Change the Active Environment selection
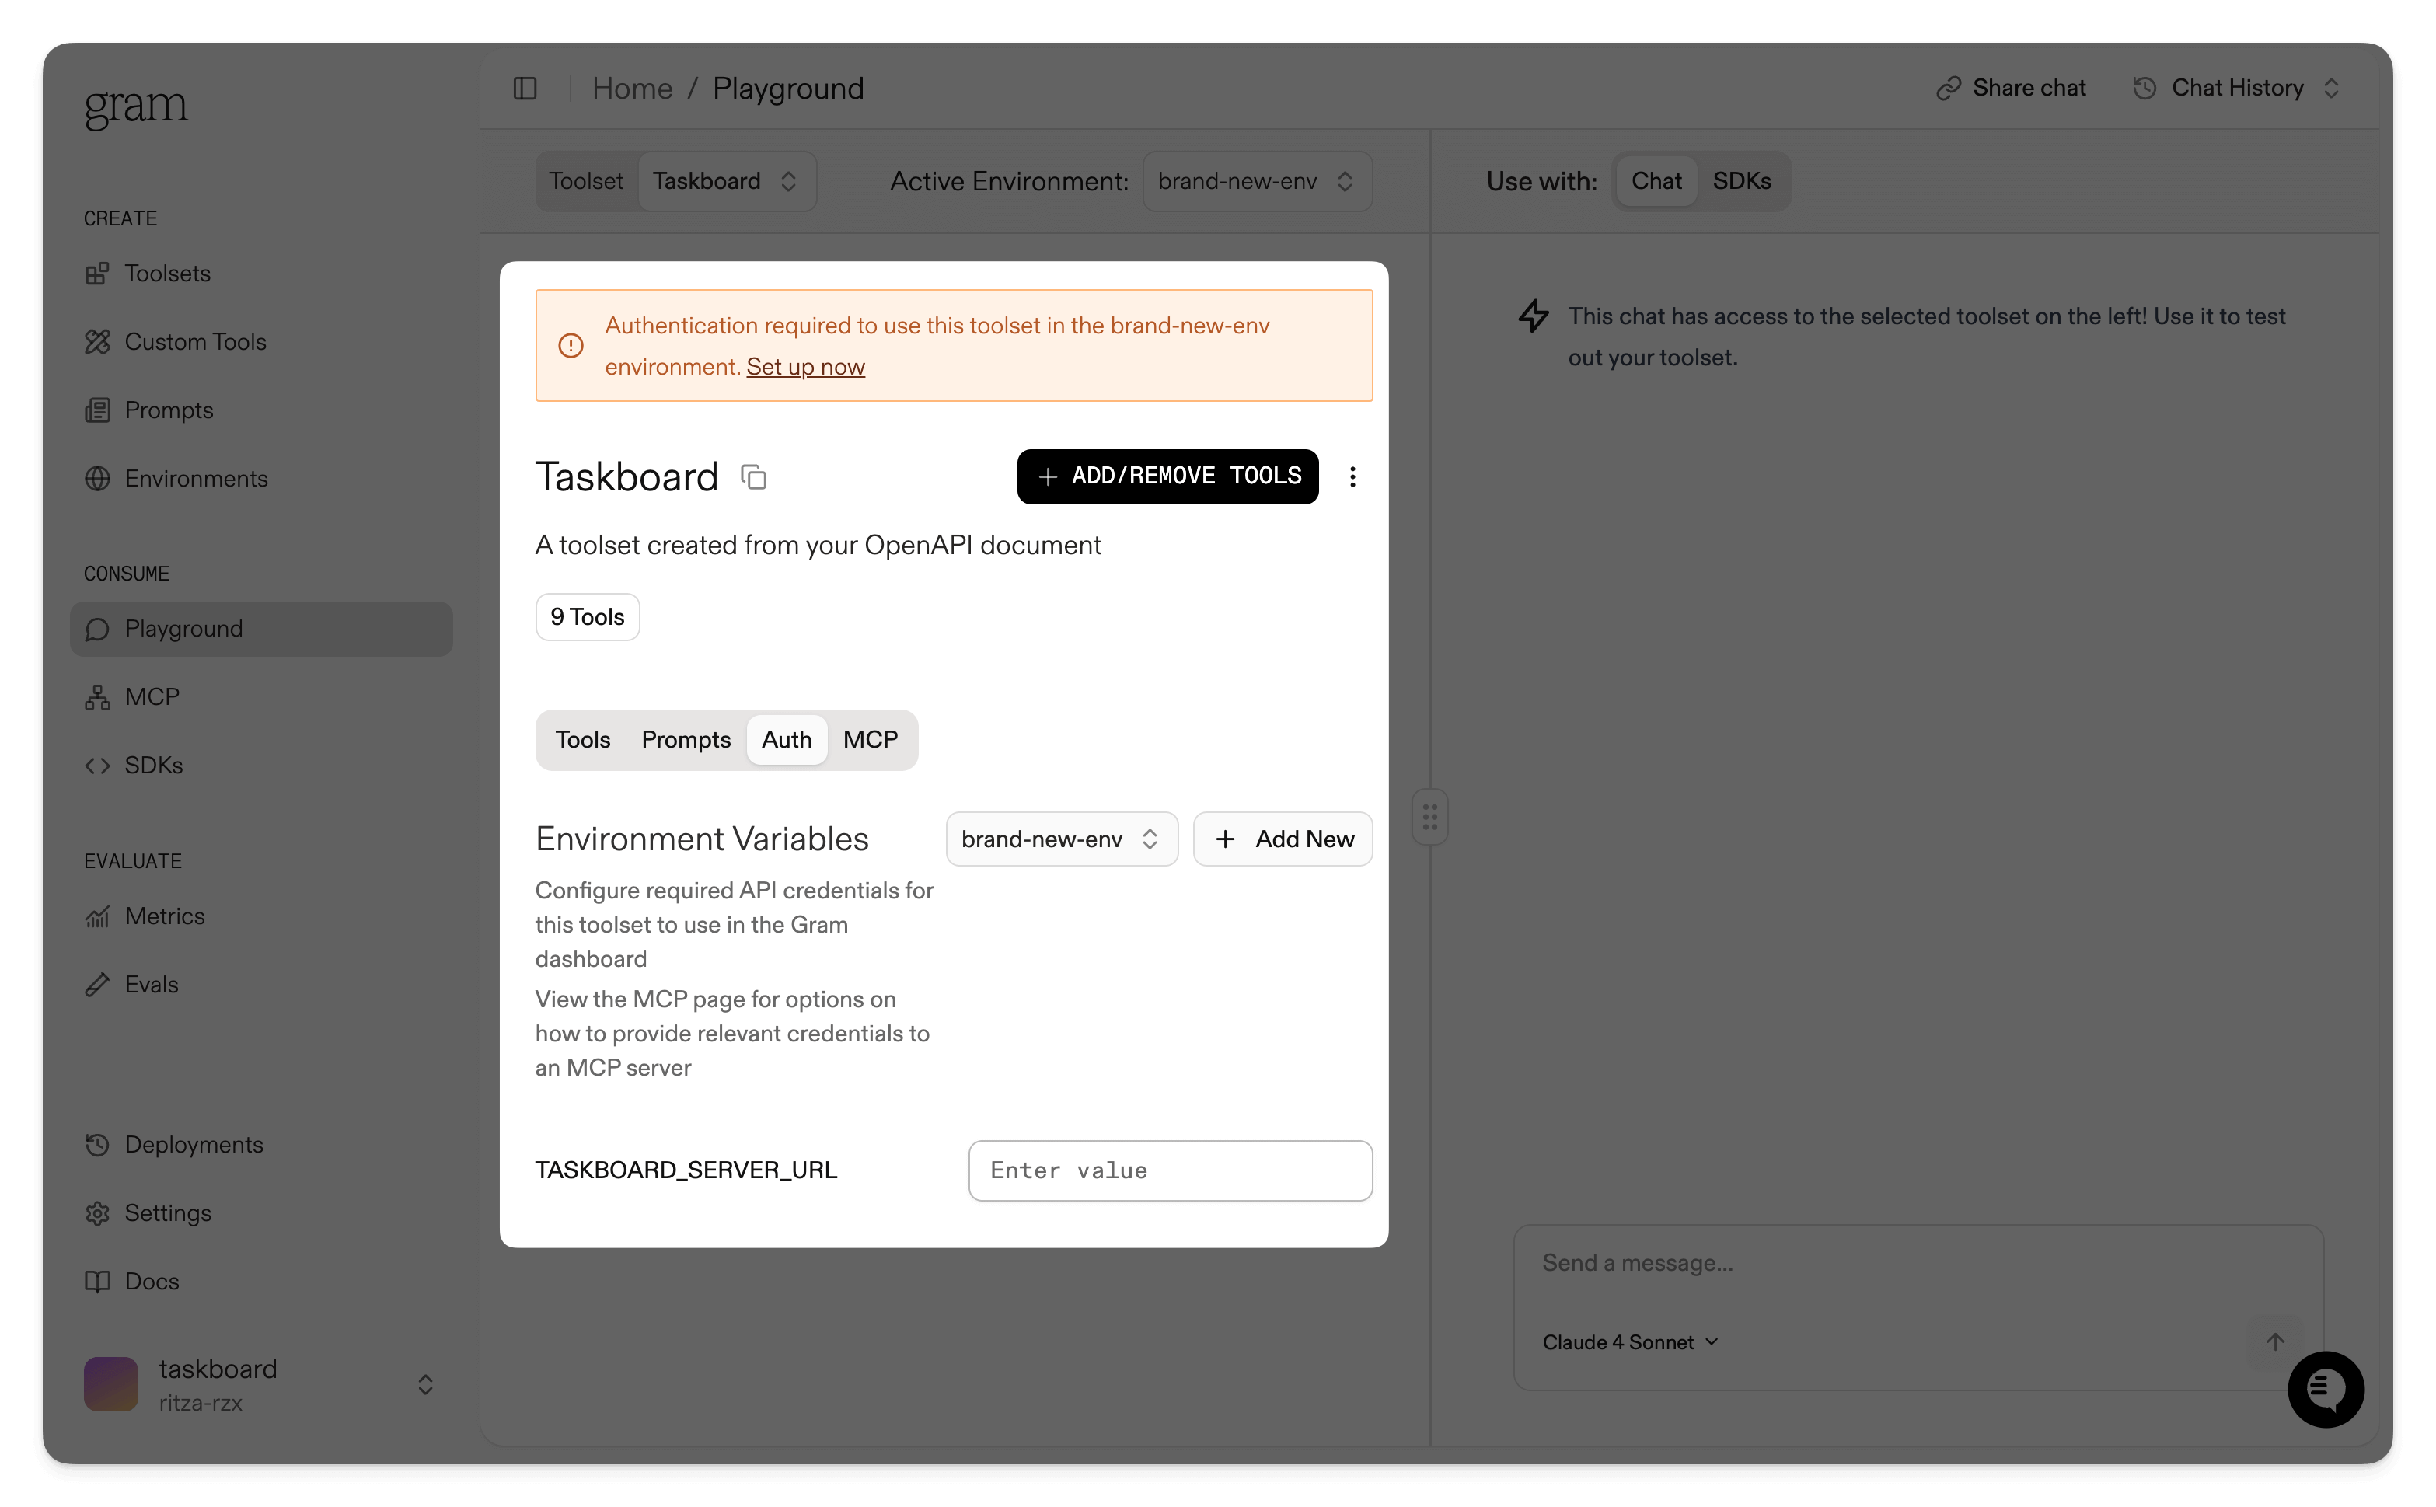This screenshot has height=1507, width=2436. (1256, 180)
